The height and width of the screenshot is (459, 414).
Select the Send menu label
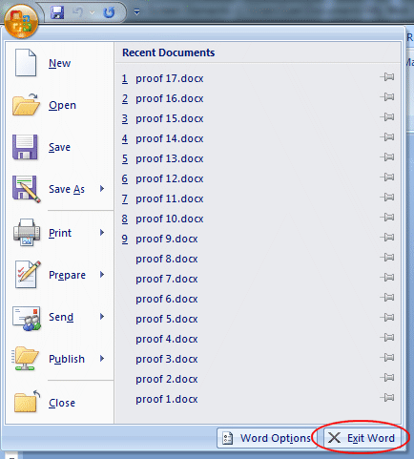point(61,317)
